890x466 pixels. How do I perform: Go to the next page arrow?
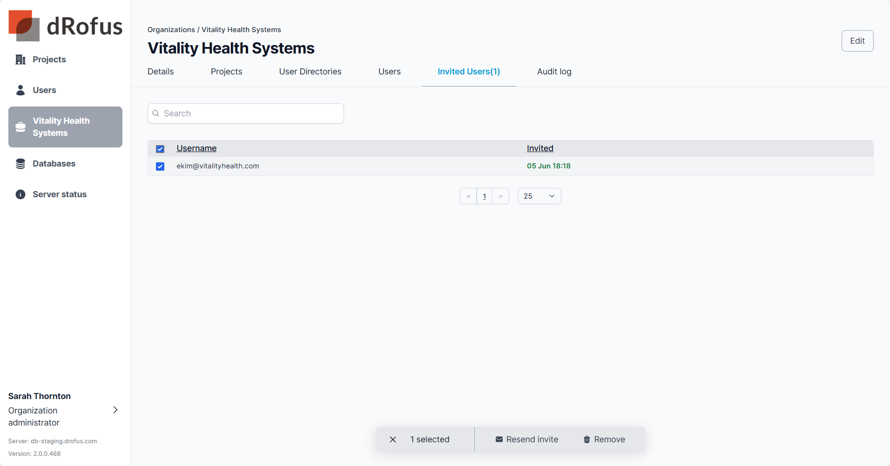tap(500, 196)
